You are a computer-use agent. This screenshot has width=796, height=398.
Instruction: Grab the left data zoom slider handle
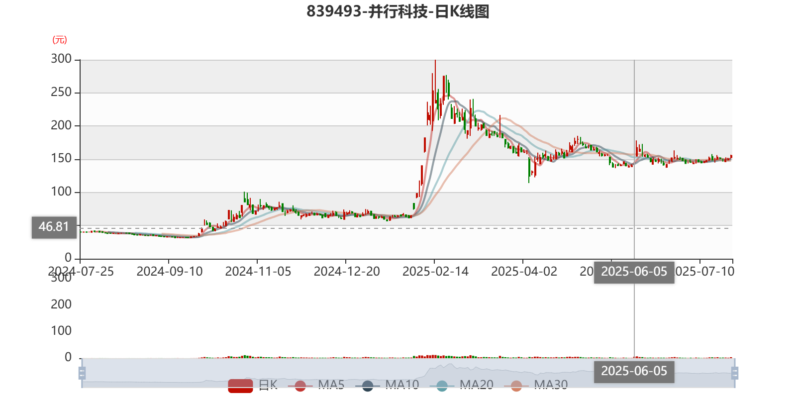(82, 373)
